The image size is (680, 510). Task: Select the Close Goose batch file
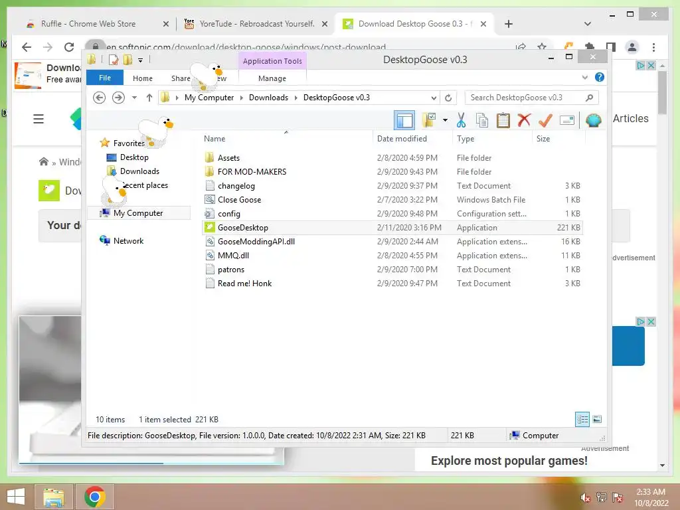(x=239, y=199)
